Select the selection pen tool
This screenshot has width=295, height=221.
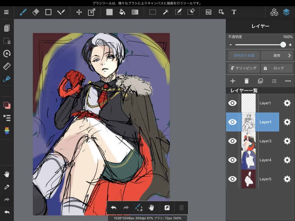(178, 12)
